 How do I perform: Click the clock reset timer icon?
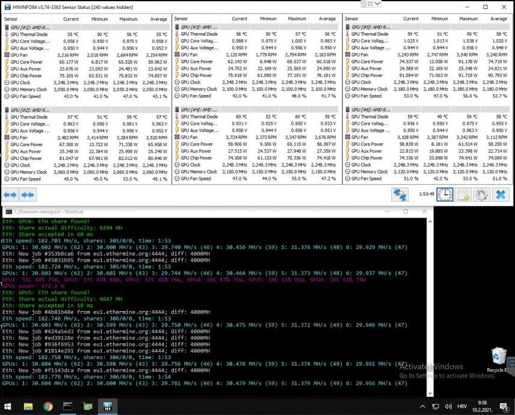445,194
